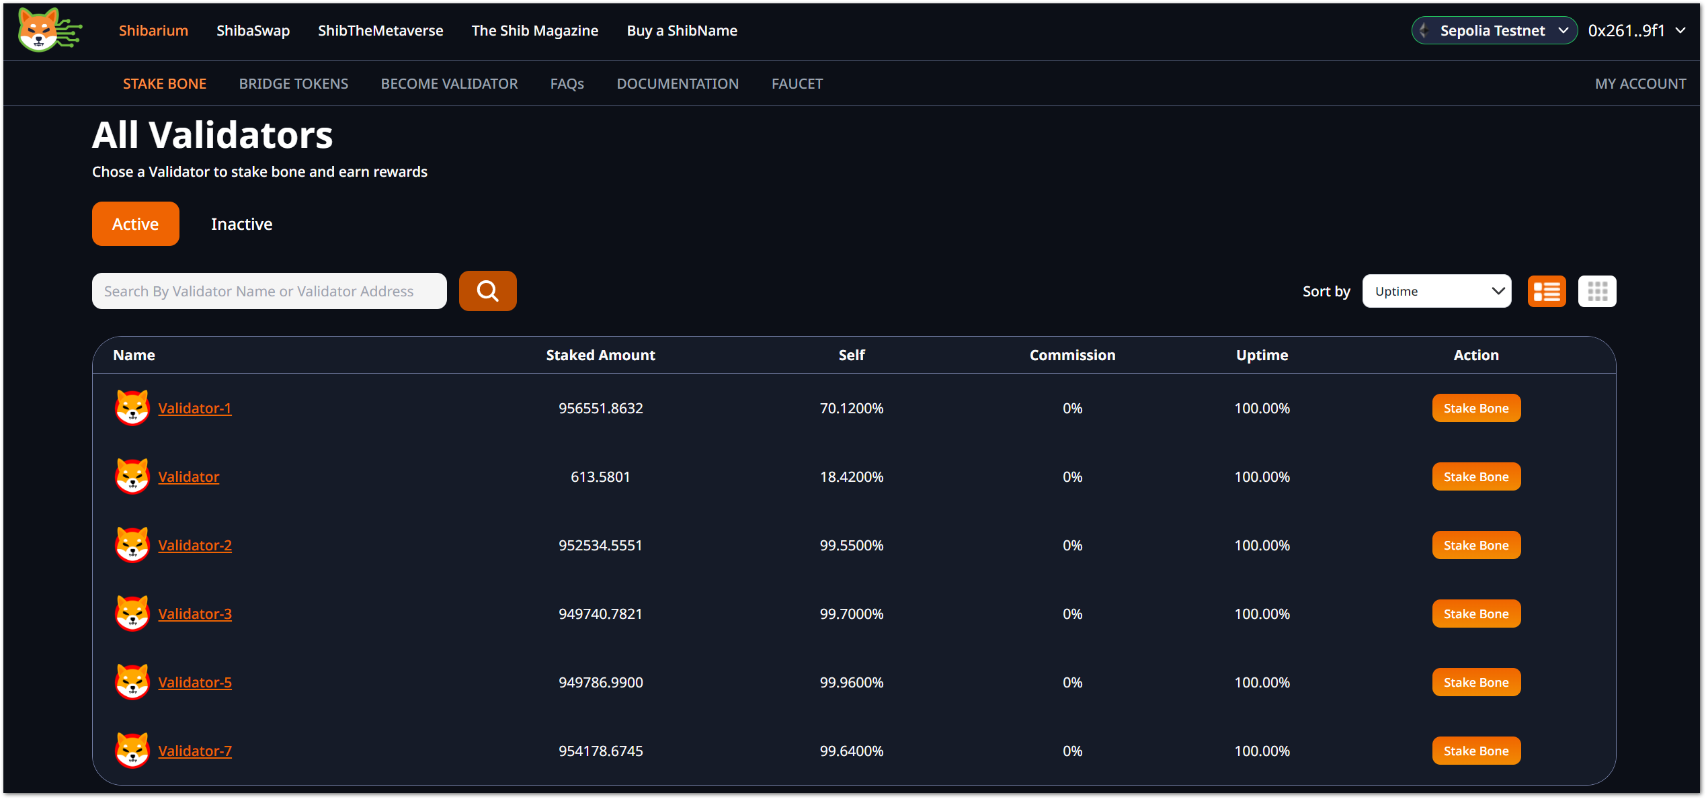Click Validator-1 Shiba avatar icon

(x=132, y=408)
